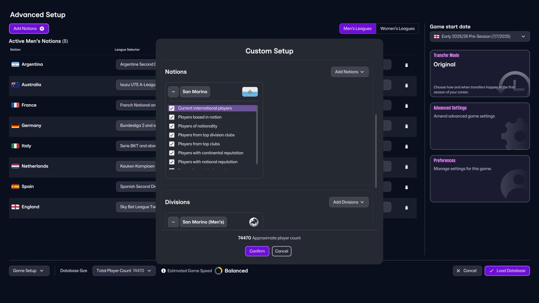The width and height of the screenshot is (539, 303).
Task: Open the Advanced Settings card
Action: [480, 126]
